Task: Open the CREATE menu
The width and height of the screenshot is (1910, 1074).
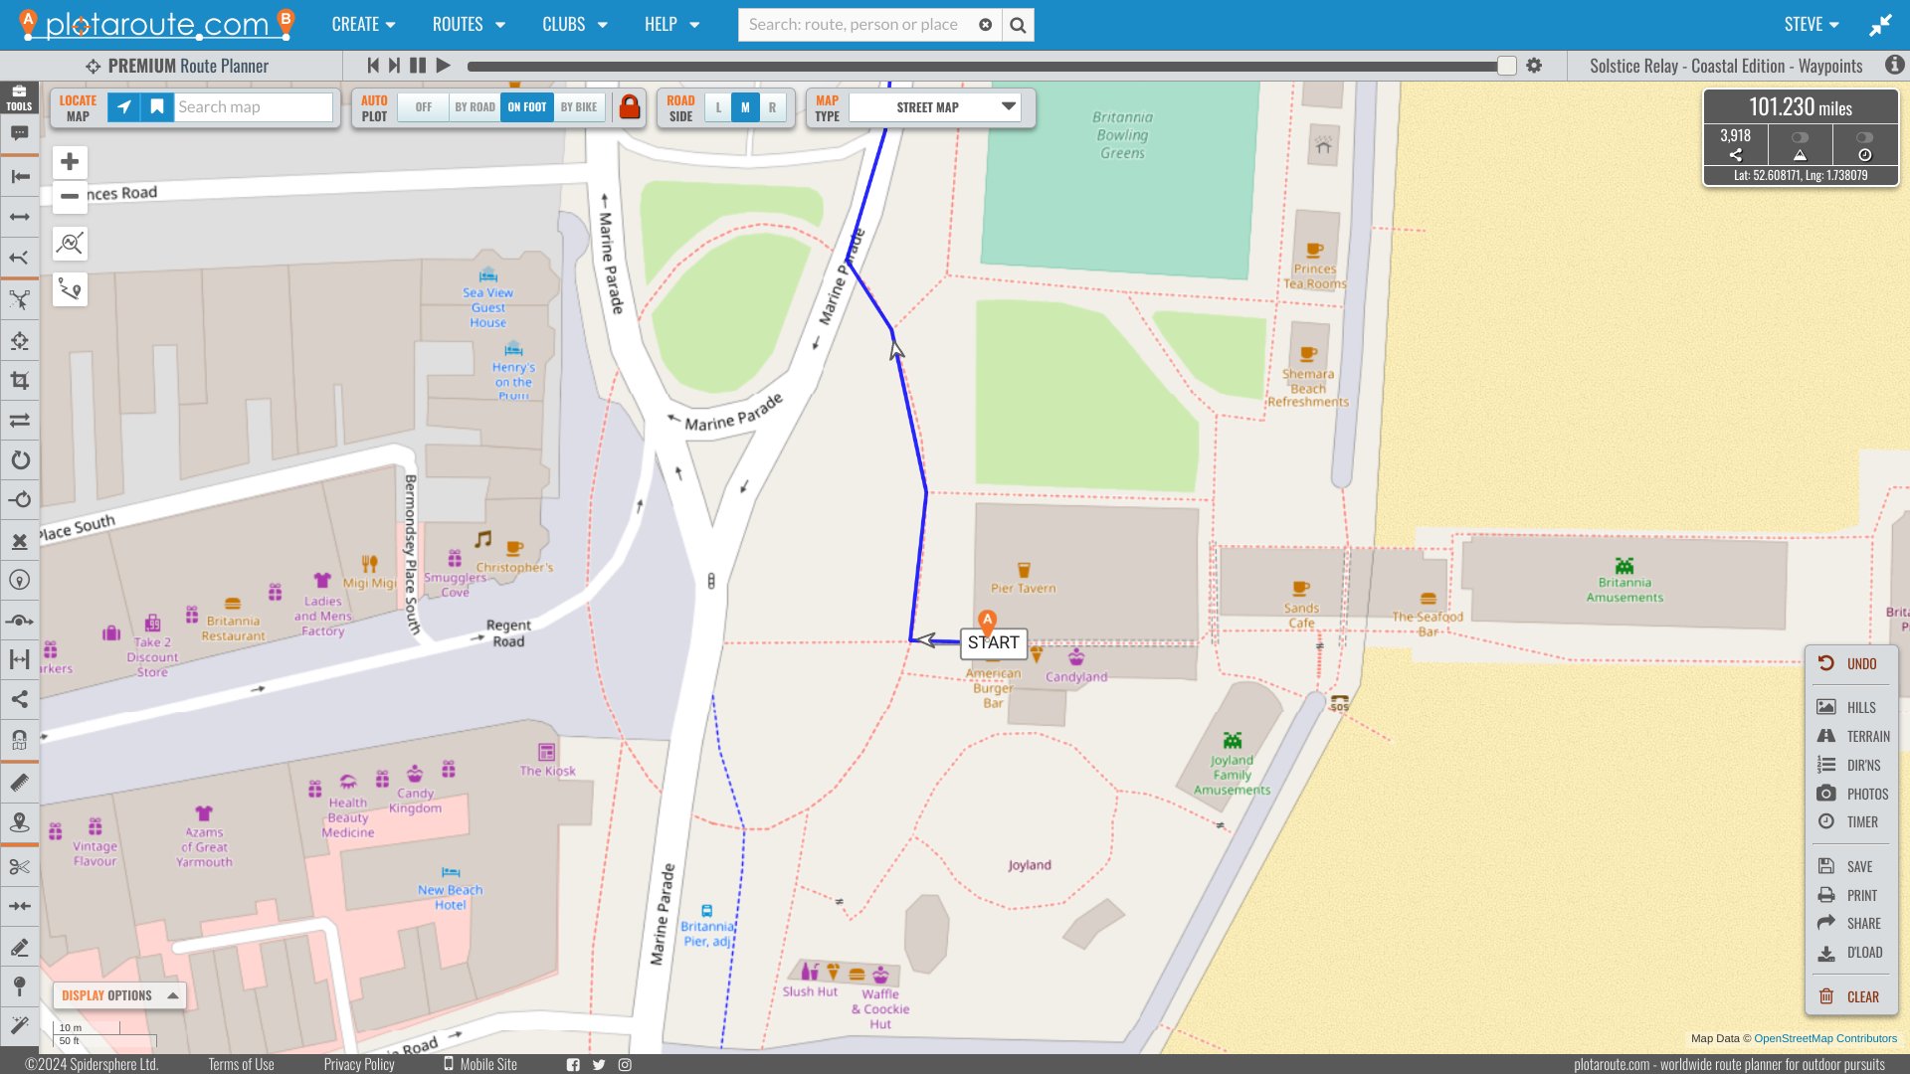Action: [x=363, y=25]
